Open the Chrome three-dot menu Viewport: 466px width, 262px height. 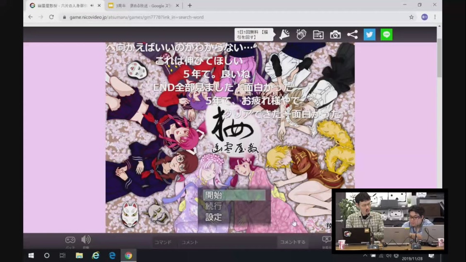tap(435, 17)
